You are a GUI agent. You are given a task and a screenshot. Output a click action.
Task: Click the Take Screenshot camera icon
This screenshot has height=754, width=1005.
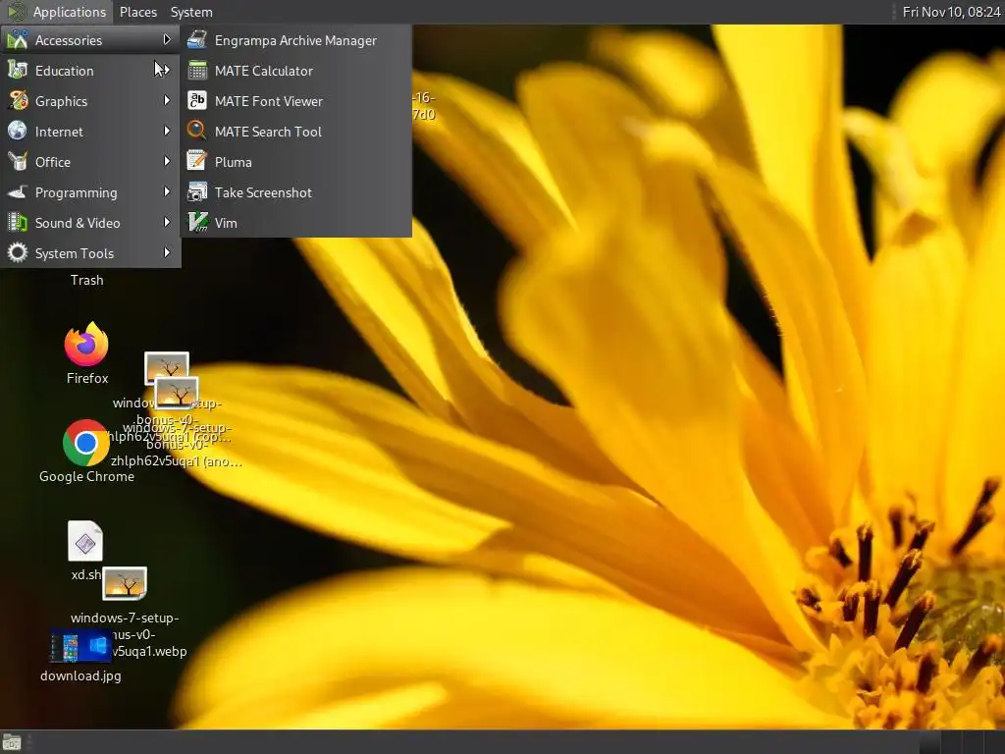[x=196, y=191]
